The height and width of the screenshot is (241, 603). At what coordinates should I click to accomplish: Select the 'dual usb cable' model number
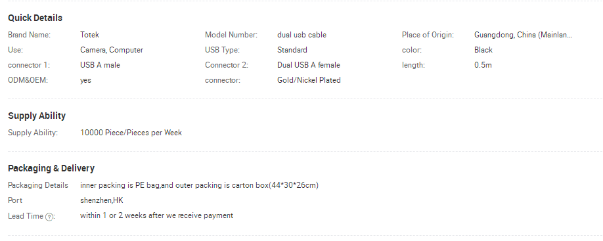301,35
